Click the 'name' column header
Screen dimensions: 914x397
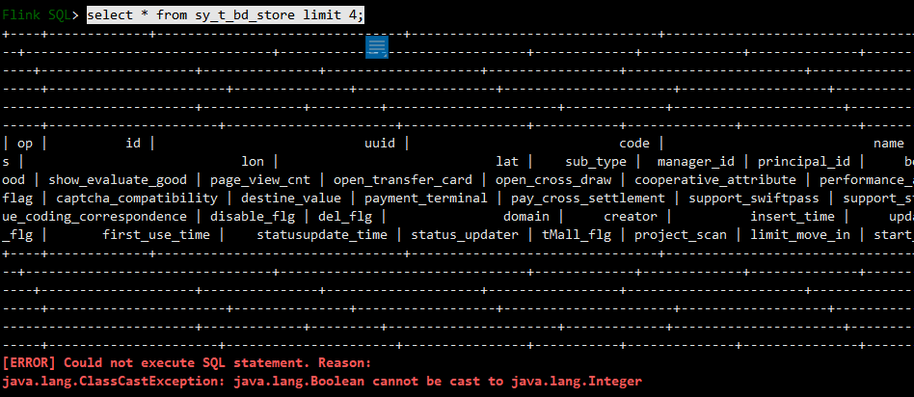coord(889,144)
